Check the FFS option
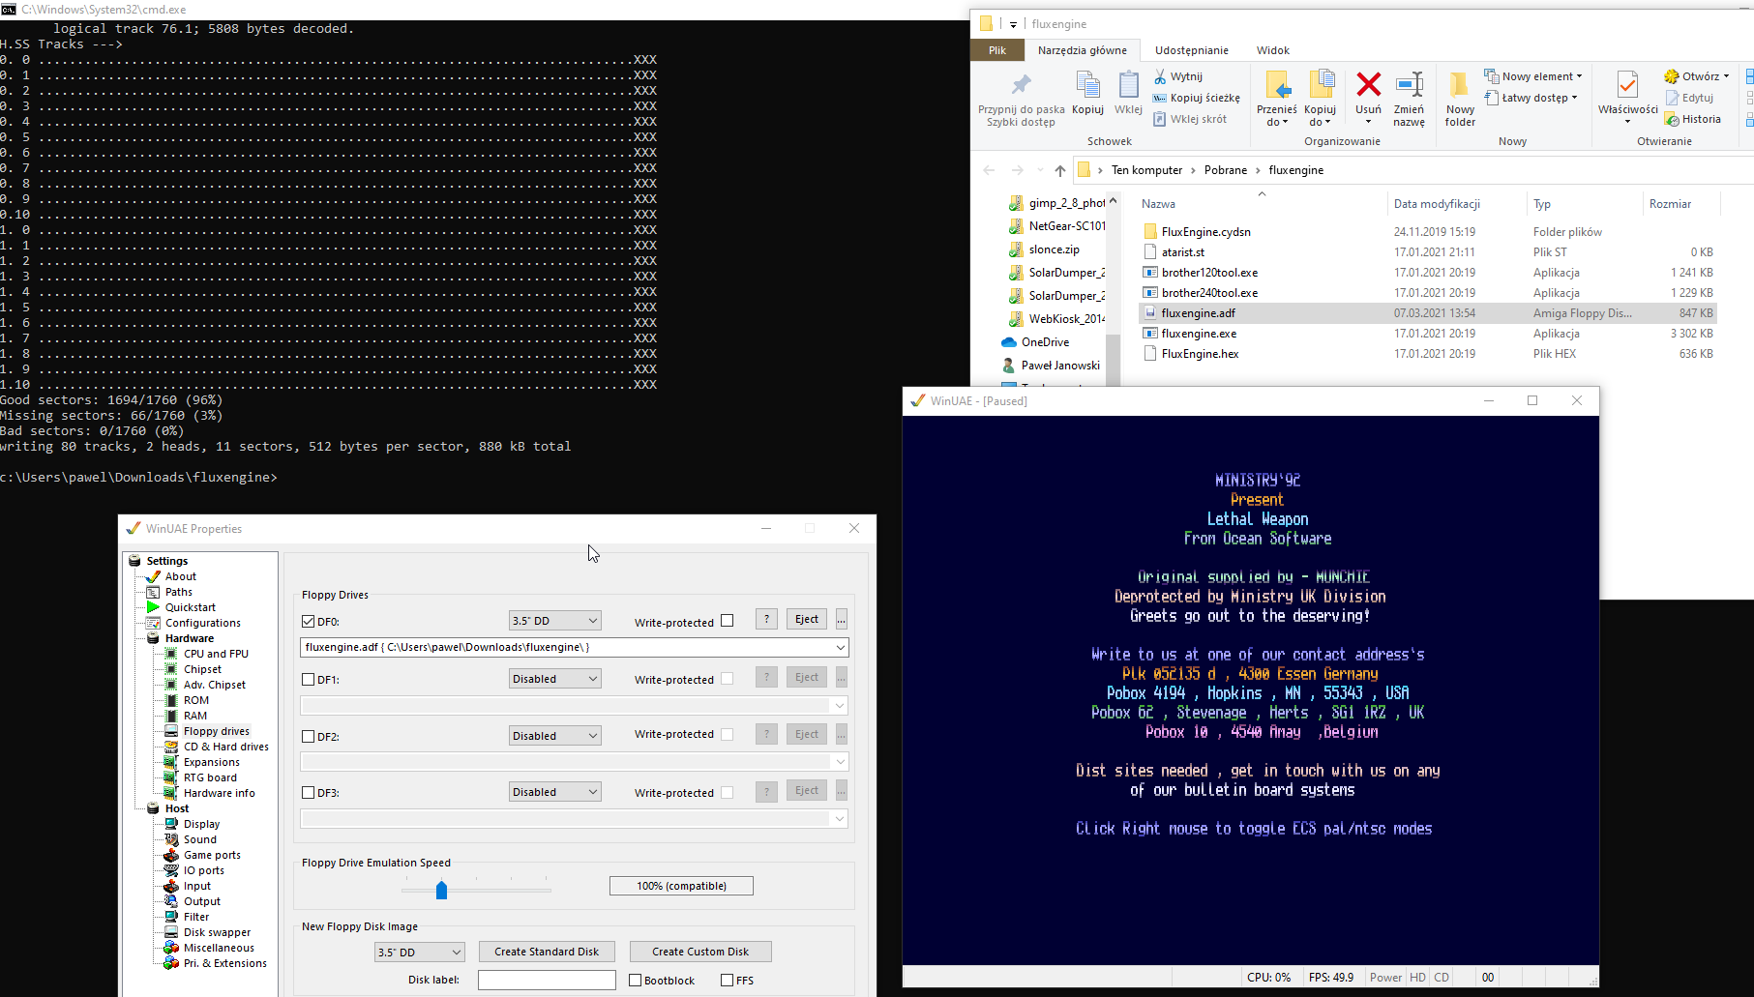 point(728,980)
